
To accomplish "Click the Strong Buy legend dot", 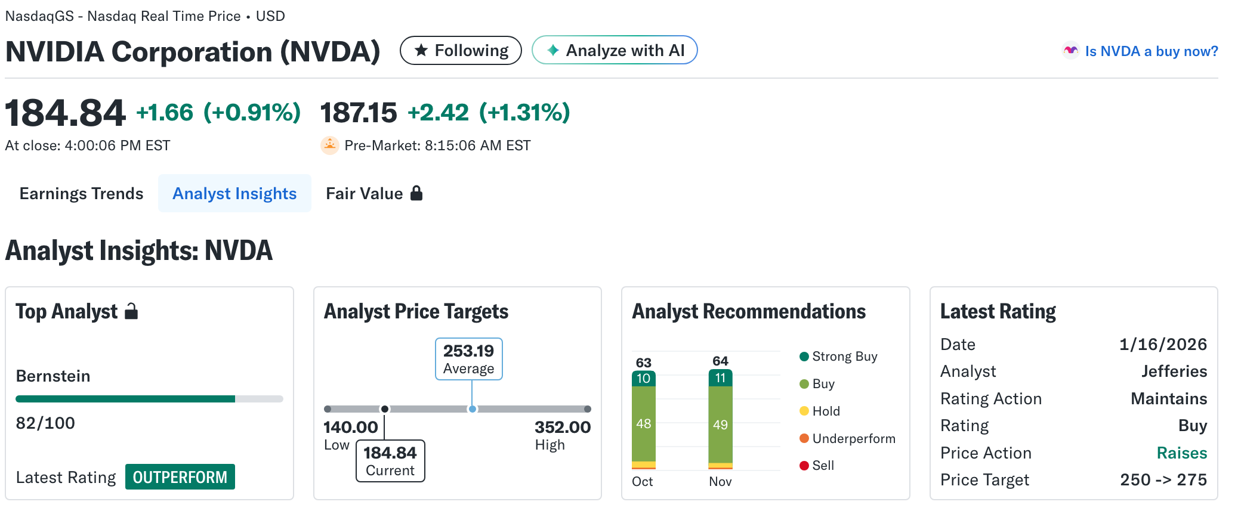I will [x=804, y=357].
